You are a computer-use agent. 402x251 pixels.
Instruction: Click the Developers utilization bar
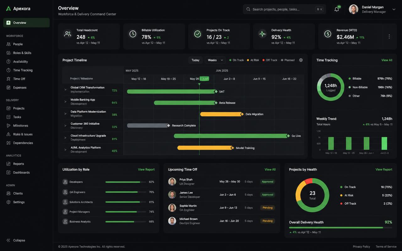point(126,182)
